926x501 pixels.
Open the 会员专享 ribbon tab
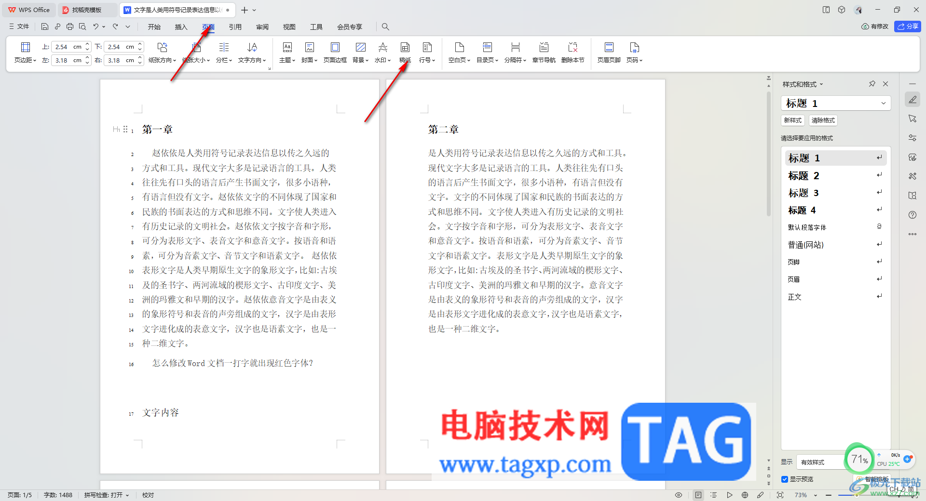(350, 27)
